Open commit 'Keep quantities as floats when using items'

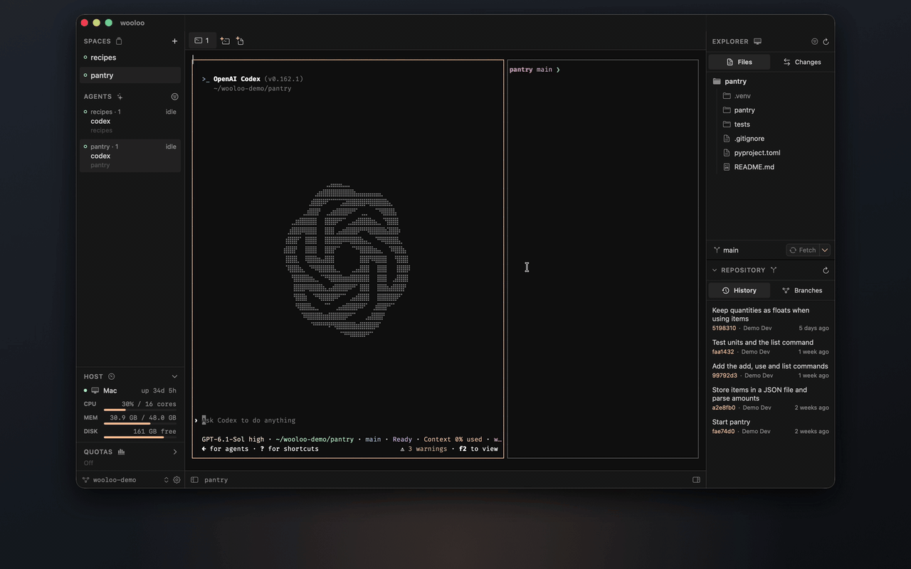pos(771,319)
